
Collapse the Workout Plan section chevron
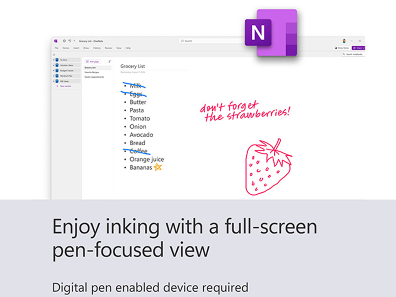(x=54, y=76)
